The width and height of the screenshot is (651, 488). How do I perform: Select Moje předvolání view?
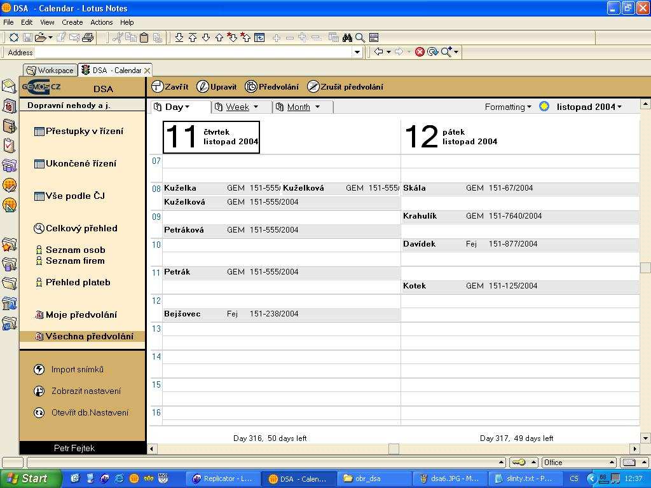coord(76,315)
